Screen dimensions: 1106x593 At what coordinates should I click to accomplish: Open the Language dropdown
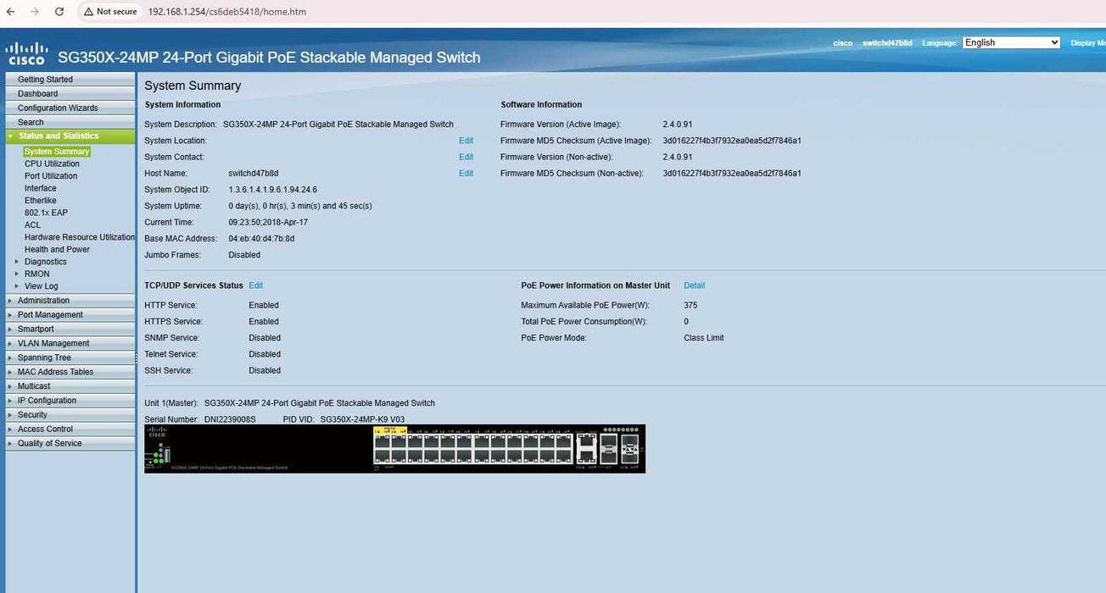1011,42
